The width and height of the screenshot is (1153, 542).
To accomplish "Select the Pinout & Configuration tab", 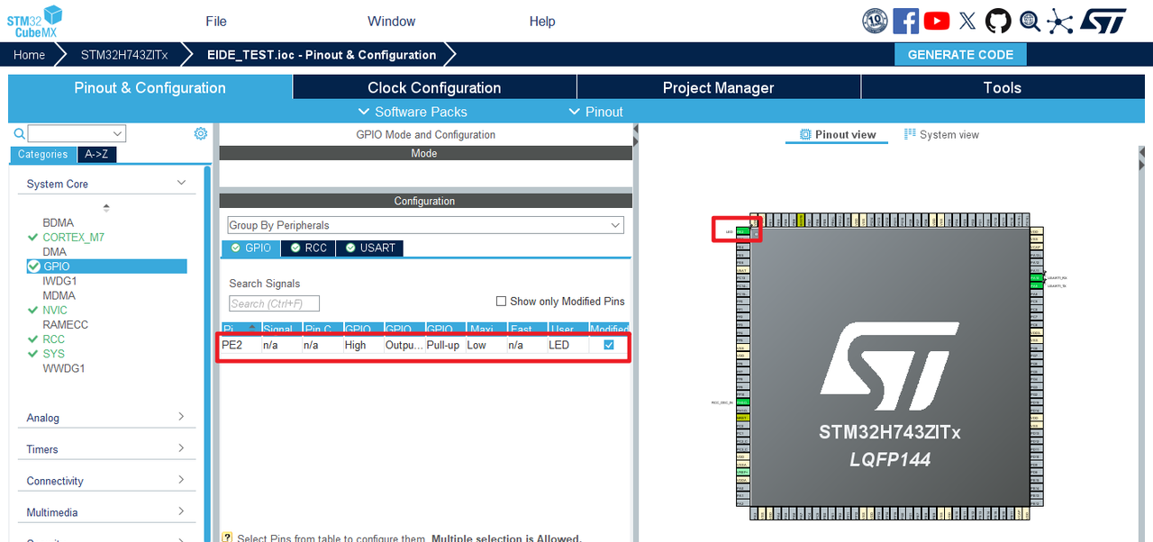I will [x=150, y=87].
